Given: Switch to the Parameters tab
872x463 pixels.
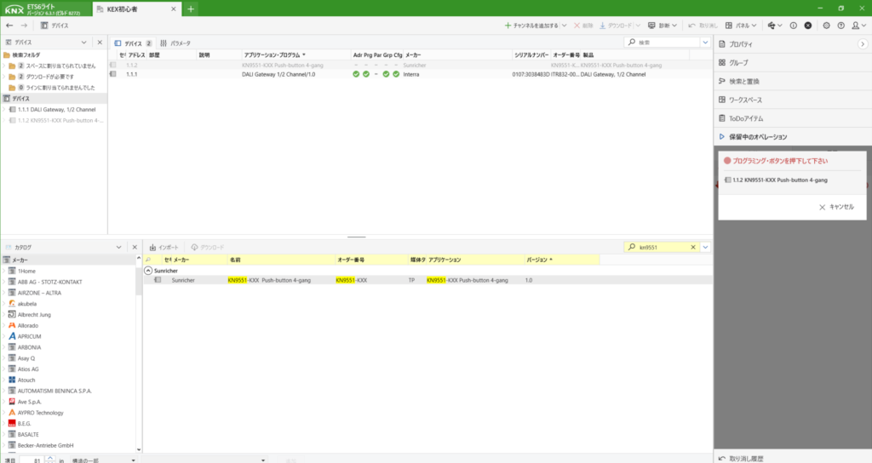Looking at the screenshot, I should 176,43.
